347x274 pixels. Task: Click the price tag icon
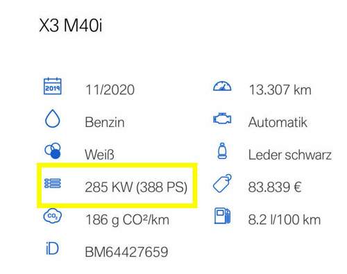coord(222,183)
